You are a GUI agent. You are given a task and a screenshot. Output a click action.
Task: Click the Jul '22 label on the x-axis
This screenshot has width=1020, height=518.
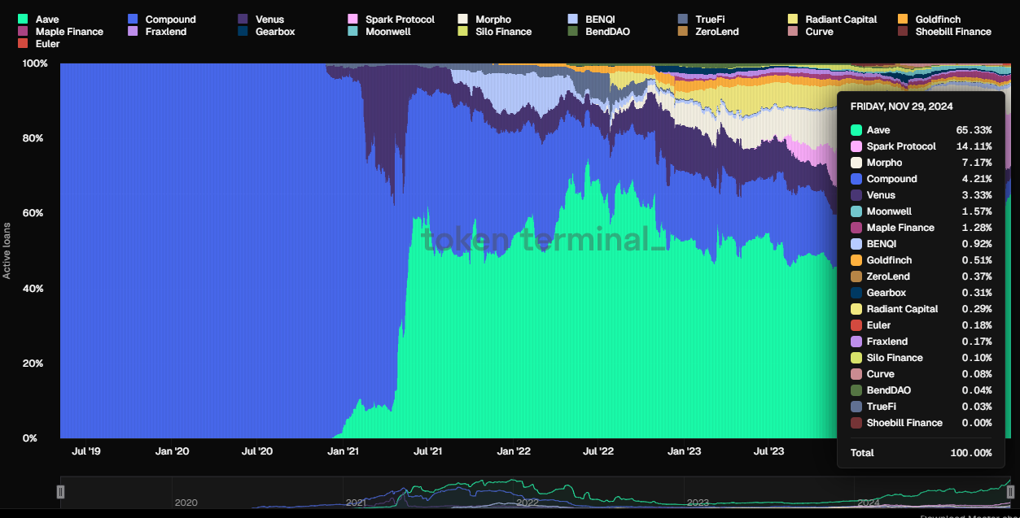click(x=599, y=451)
